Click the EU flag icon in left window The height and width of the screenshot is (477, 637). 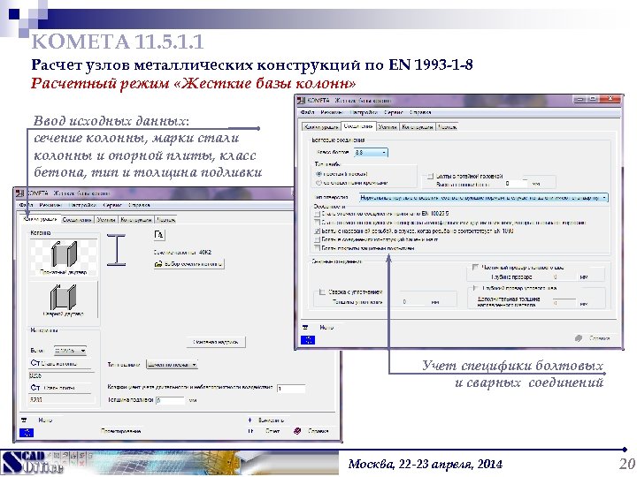click(x=27, y=432)
